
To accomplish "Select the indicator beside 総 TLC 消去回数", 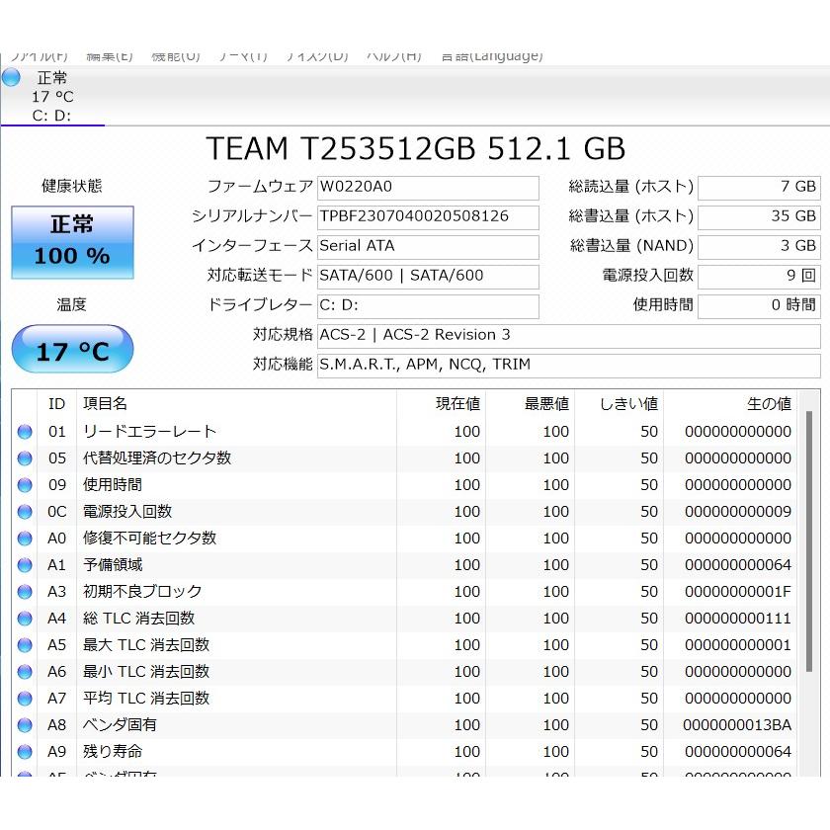I will (x=25, y=618).
